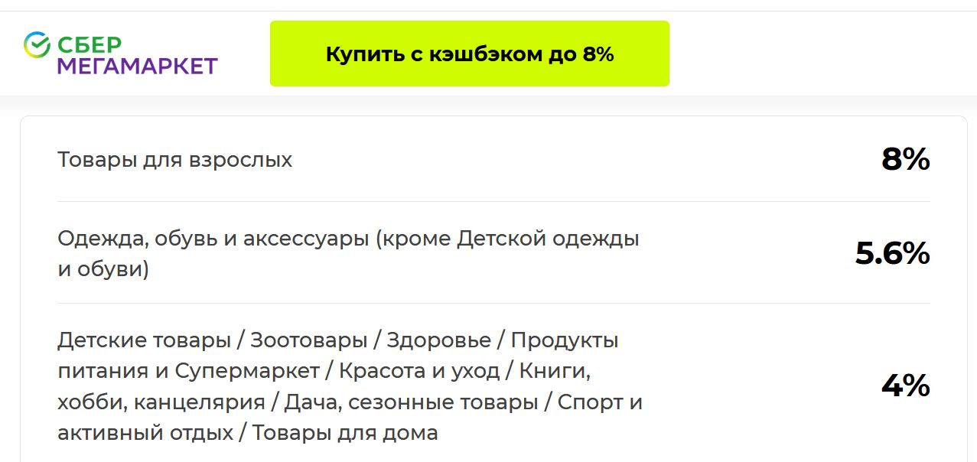Click the purple МЕГАМАРКЕТ wordmark

137,67
